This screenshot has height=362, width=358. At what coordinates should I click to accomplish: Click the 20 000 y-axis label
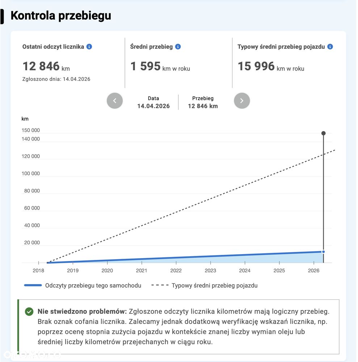(32, 243)
